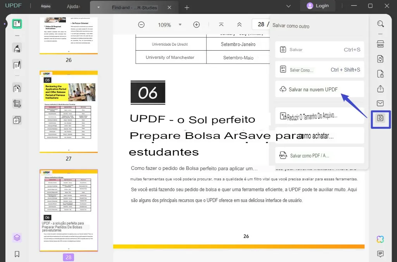Image resolution: width=397 pixels, height=262 pixels.
Task: Choose Reduzir O Tamanho Do Arquivo...
Action: (x=319, y=116)
